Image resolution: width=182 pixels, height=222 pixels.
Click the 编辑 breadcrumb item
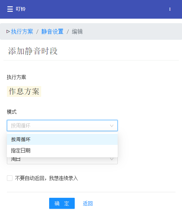77,31
